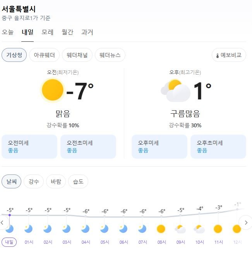Click the thermometer icon in 예보비교
The image size is (252, 253).
218,56
